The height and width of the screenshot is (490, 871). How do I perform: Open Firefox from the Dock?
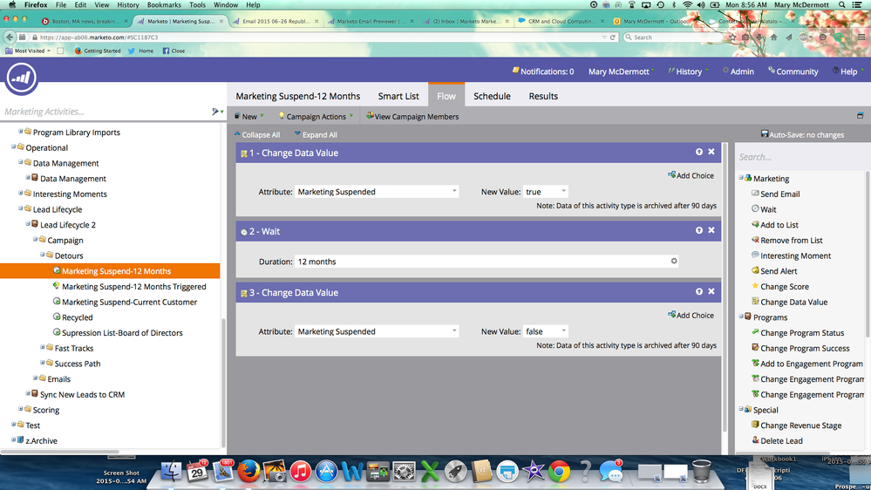pos(248,471)
